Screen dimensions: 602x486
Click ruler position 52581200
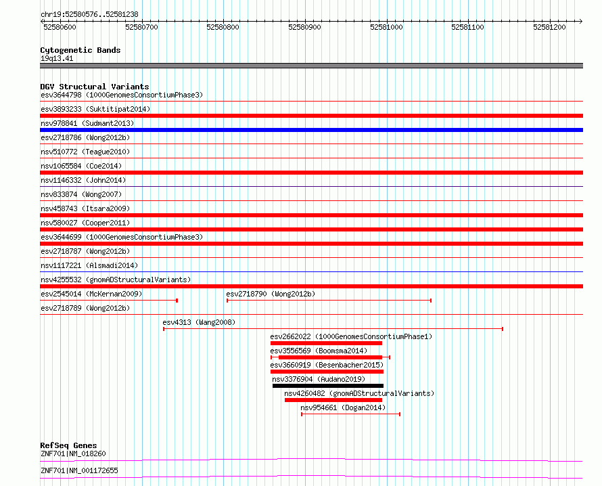pyautogui.click(x=549, y=27)
